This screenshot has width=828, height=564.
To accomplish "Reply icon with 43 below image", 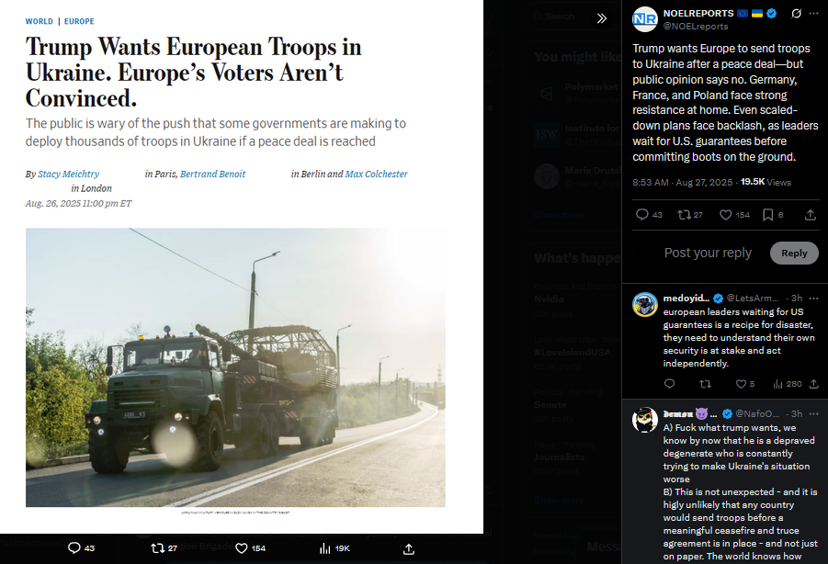I will click(x=74, y=547).
